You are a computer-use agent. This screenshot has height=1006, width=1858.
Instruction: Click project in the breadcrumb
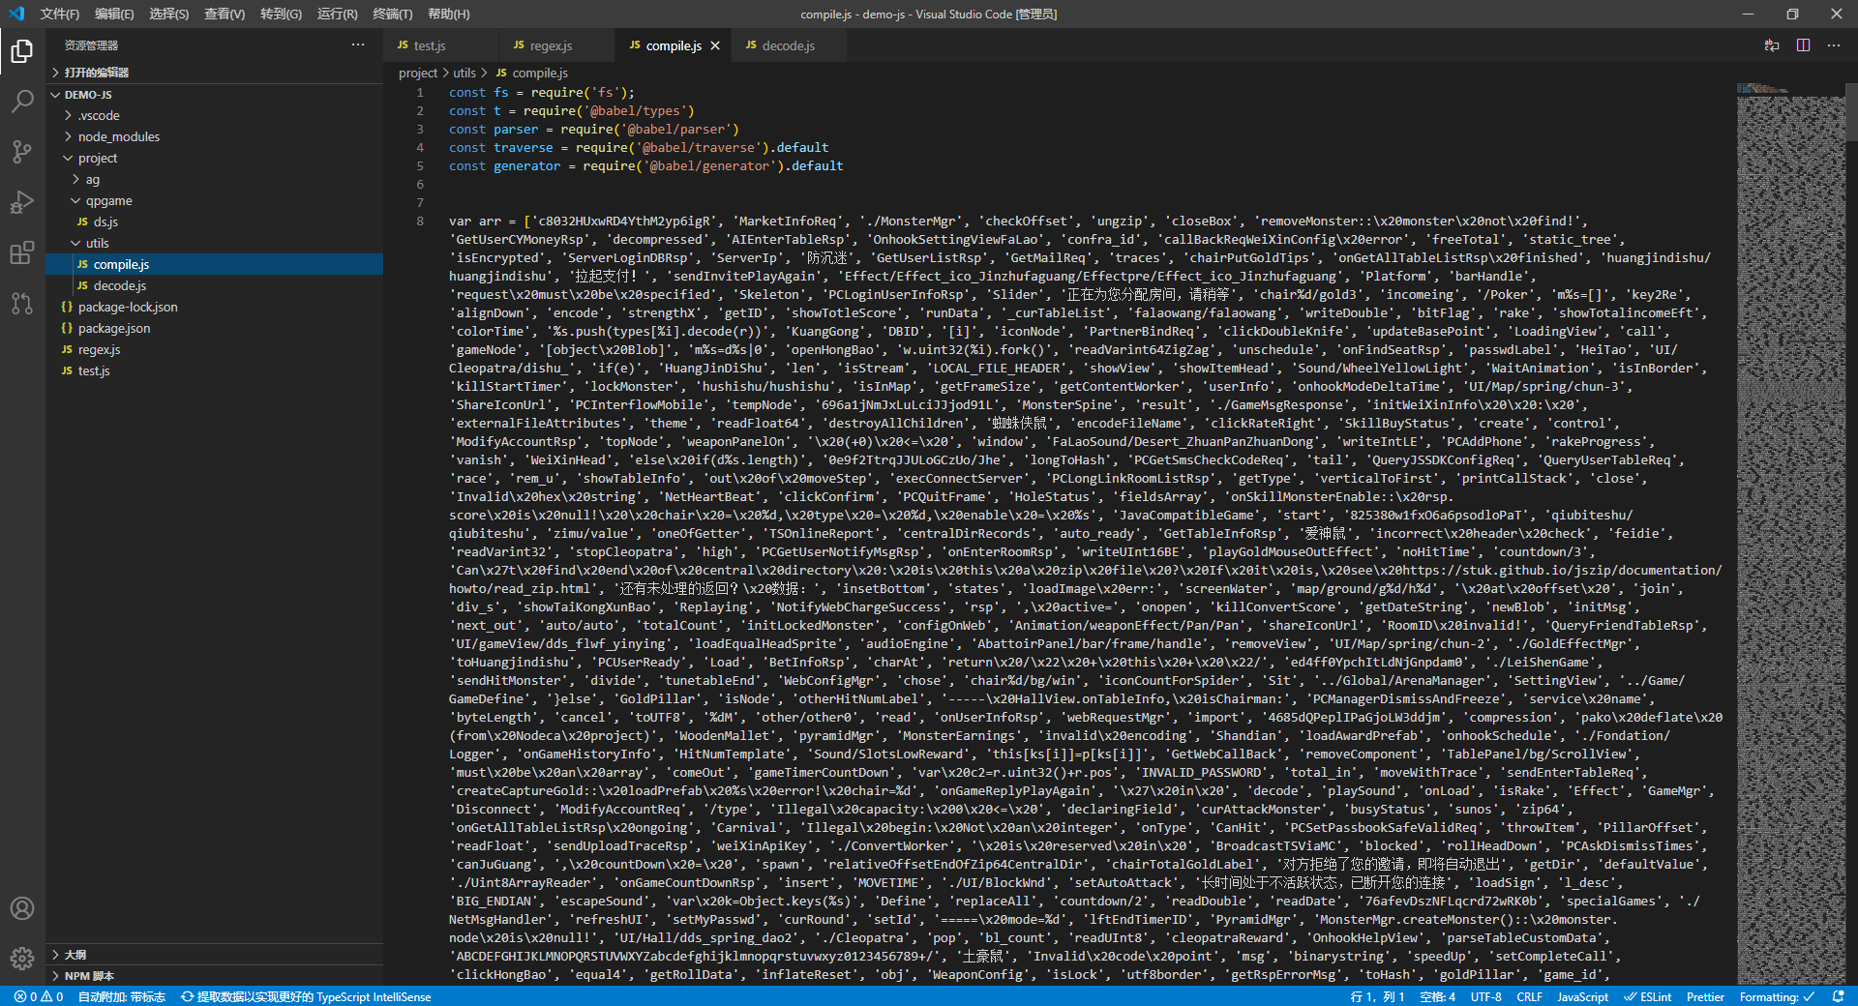(418, 73)
